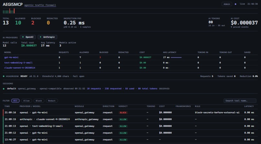261x144 pixels.
Task: Open the agentic traffic firewall link
Action: click(40, 5)
